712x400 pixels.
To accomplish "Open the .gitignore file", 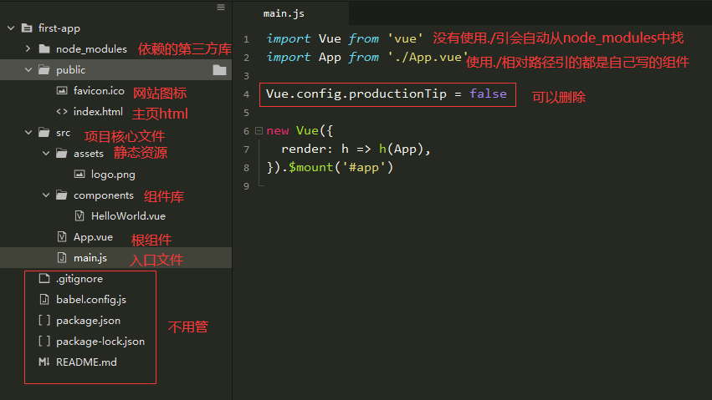I will [79, 279].
